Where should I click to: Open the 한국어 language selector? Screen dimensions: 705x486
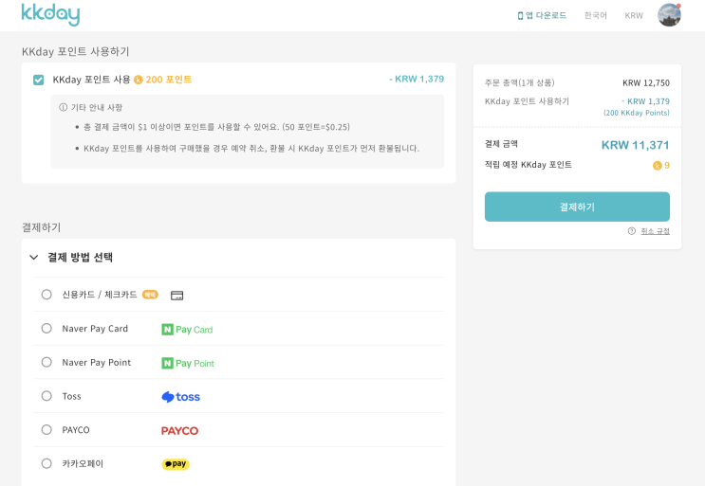pos(596,15)
